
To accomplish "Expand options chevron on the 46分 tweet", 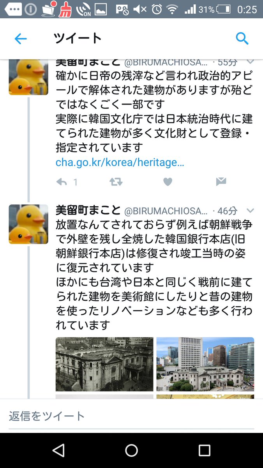I will tap(251, 211).
